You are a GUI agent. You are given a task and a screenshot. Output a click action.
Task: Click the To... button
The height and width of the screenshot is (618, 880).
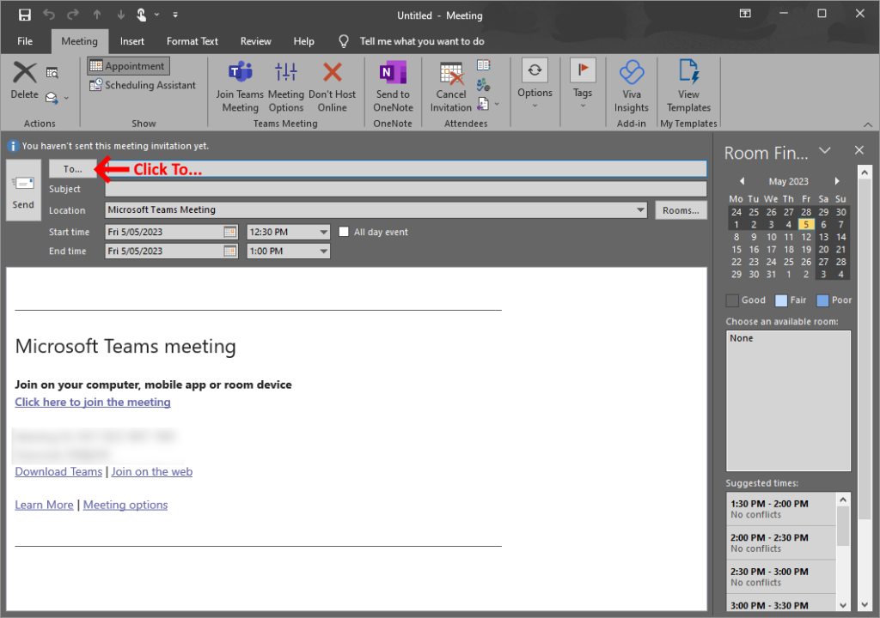73,169
